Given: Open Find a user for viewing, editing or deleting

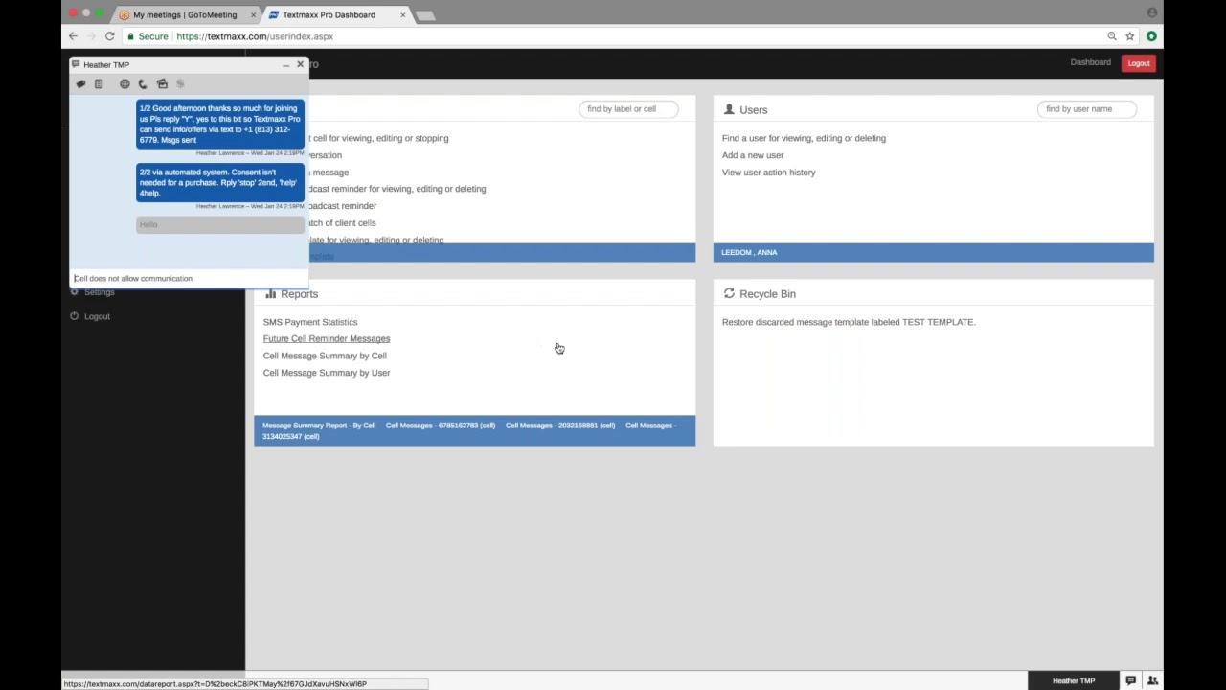Looking at the screenshot, I should click(x=804, y=138).
